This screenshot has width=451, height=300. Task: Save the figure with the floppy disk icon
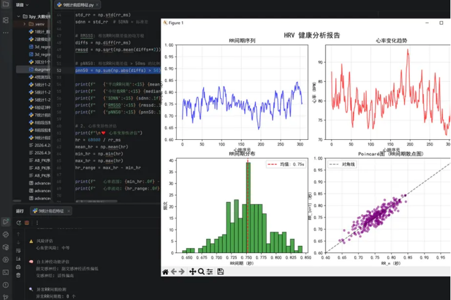point(220,272)
